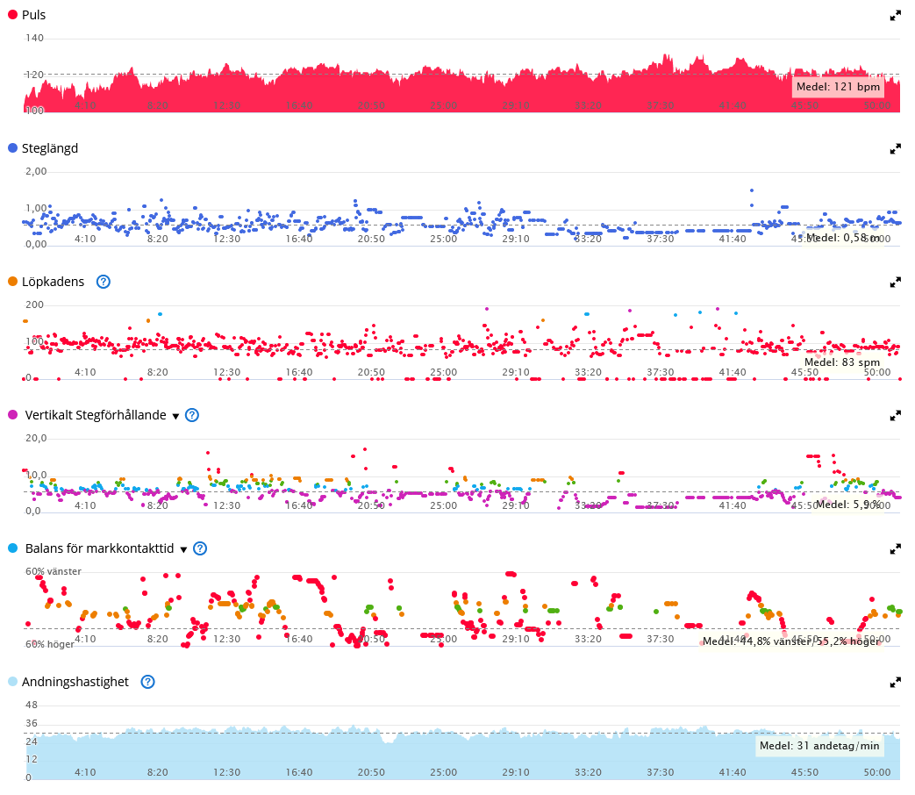The width and height of the screenshot is (915, 795).
Task: Click the 'Medel: 83 spm' average label
Action: (x=842, y=362)
